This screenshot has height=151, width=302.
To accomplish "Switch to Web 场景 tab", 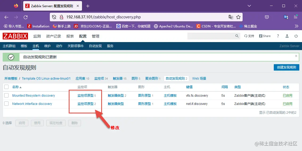I will click(199, 78).
